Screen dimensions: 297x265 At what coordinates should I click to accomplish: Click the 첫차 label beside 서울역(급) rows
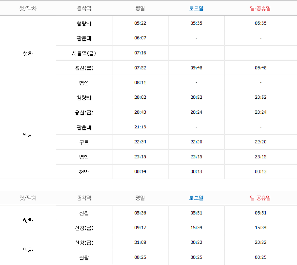pyautogui.click(x=28, y=53)
